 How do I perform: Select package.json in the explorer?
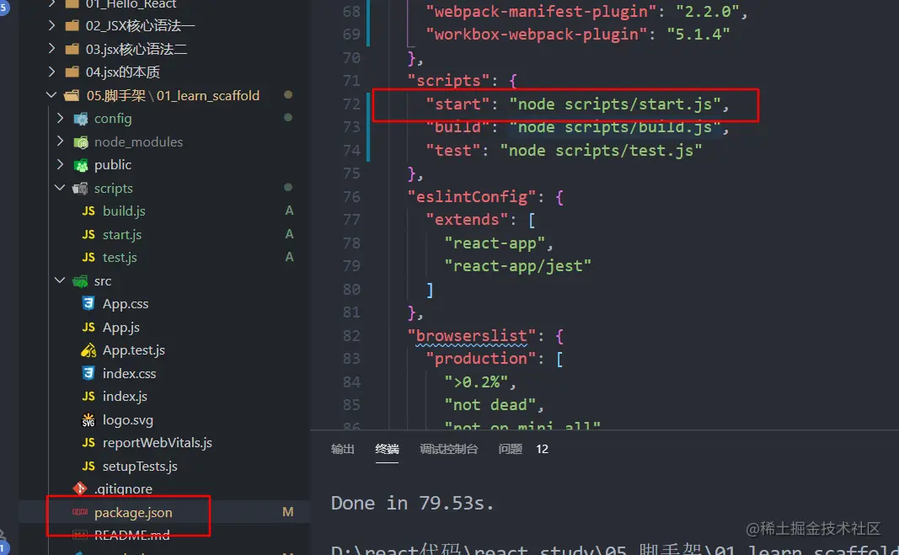(133, 513)
